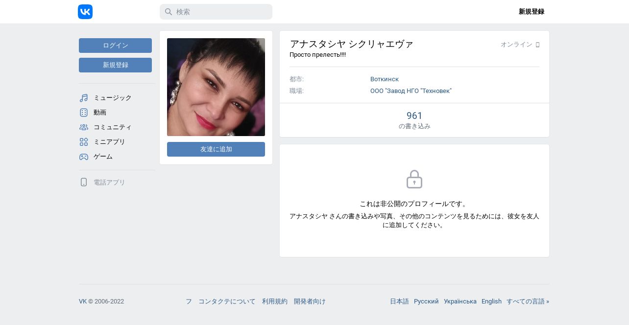Add friend via 友達に追加 button
629x325 pixels.
(x=216, y=149)
